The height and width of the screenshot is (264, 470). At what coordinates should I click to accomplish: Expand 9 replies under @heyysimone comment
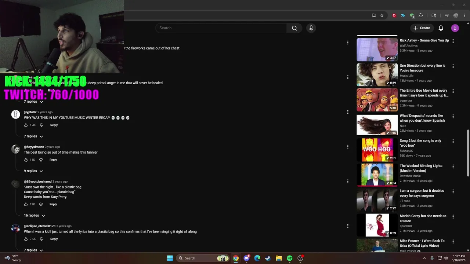pos(34,171)
